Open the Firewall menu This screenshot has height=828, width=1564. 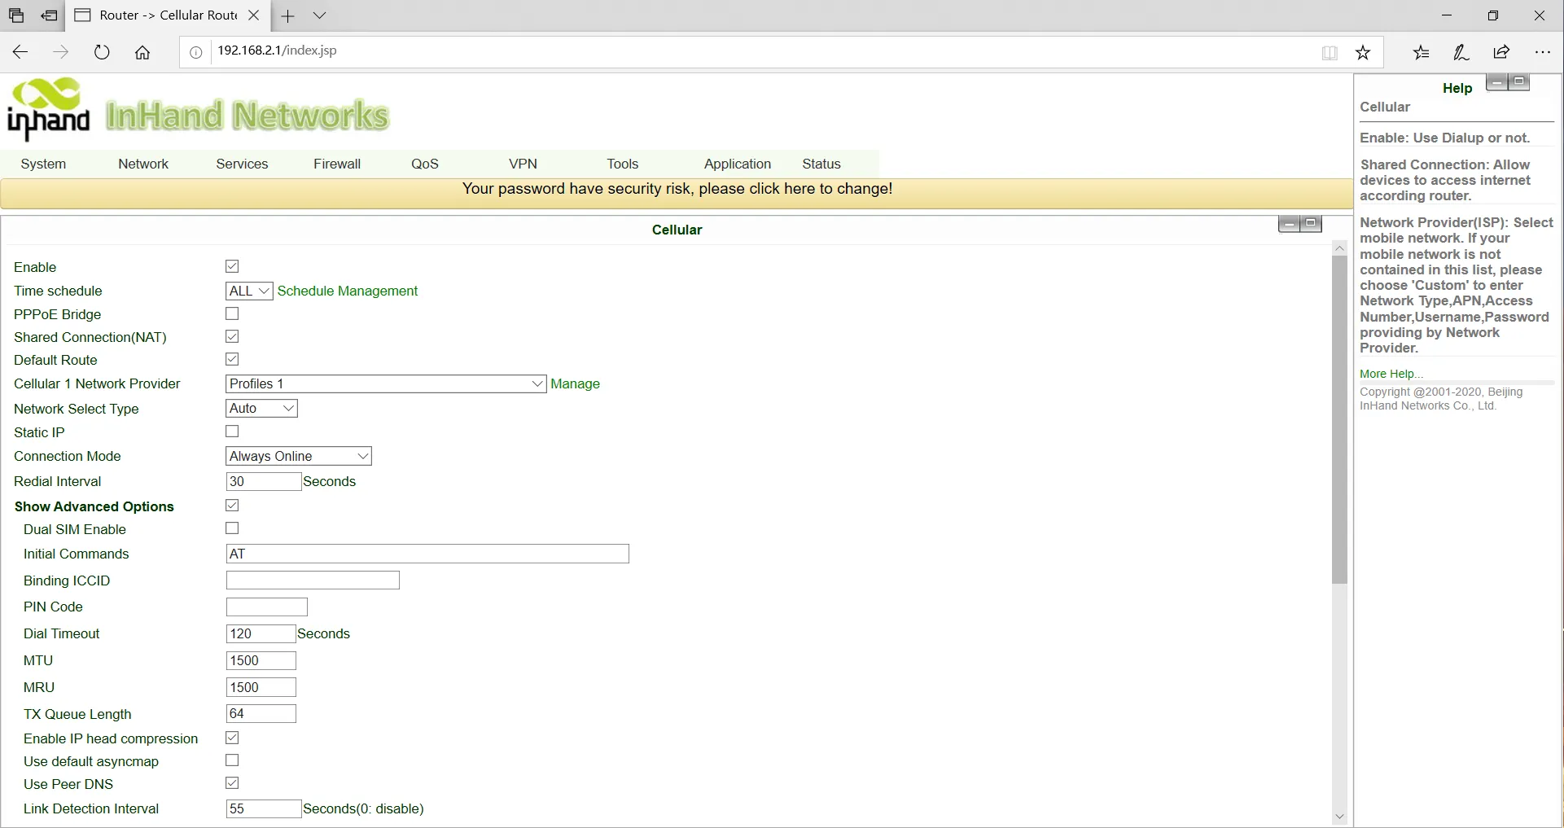[337, 164]
